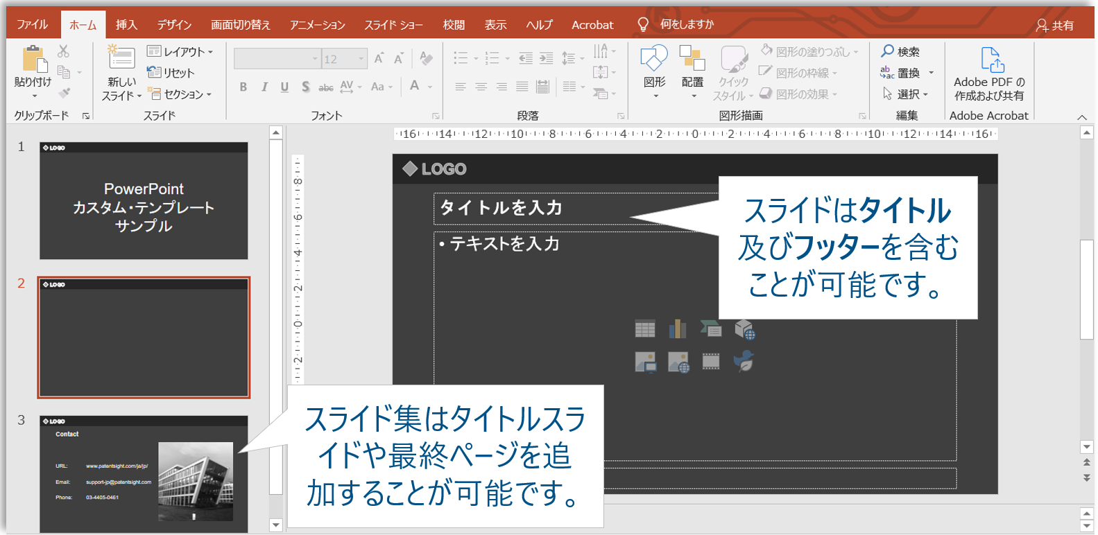Switch to the Design (デザイン) tab

click(174, 25)
